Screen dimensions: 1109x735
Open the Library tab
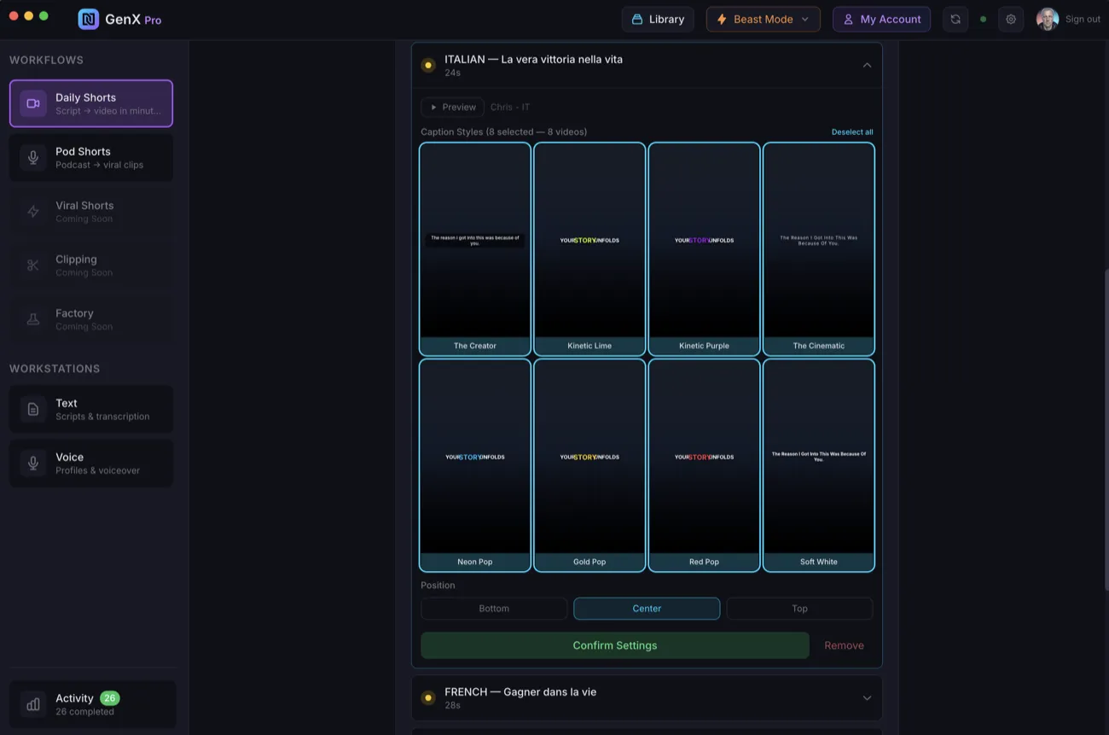click(658, 19)
